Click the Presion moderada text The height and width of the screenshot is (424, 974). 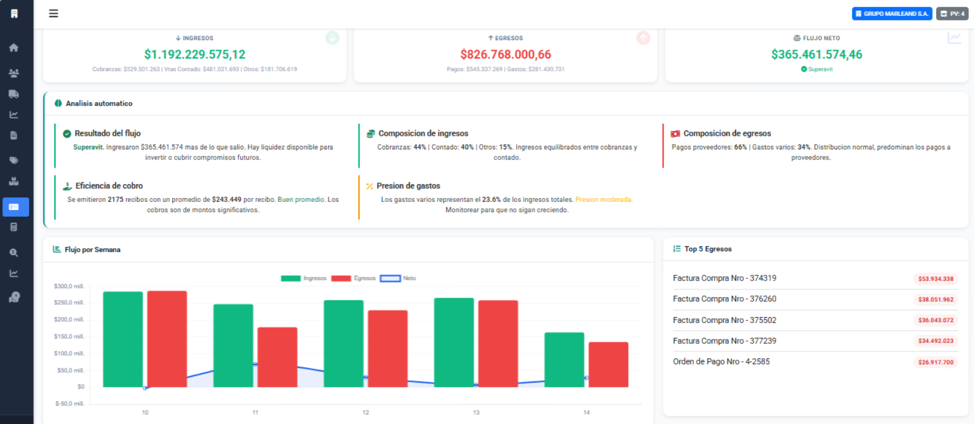603,200
